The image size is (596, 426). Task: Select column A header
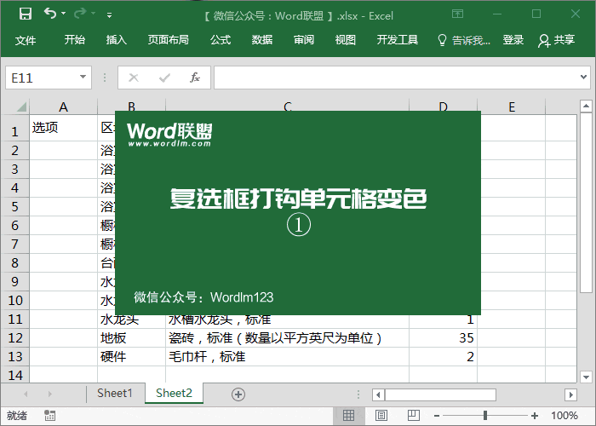(64, 106)
